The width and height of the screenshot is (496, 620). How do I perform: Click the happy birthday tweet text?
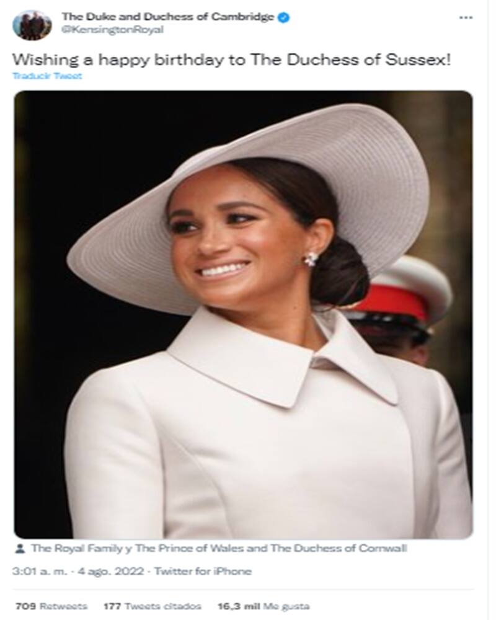point(231,60)
